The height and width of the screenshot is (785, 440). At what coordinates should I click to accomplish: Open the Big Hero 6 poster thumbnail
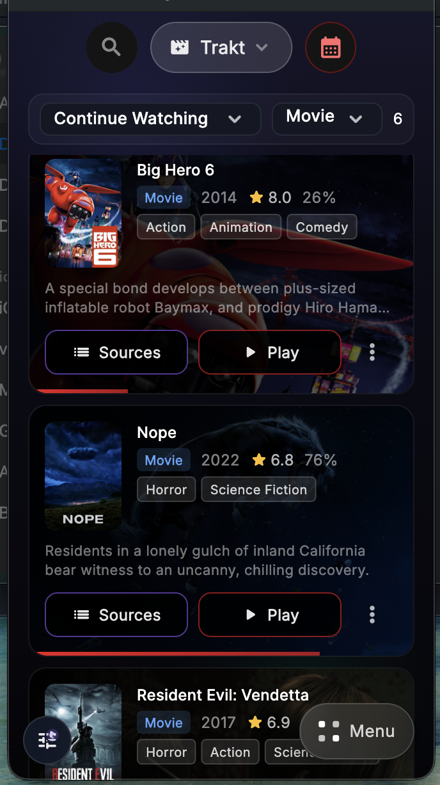point(83,213)
